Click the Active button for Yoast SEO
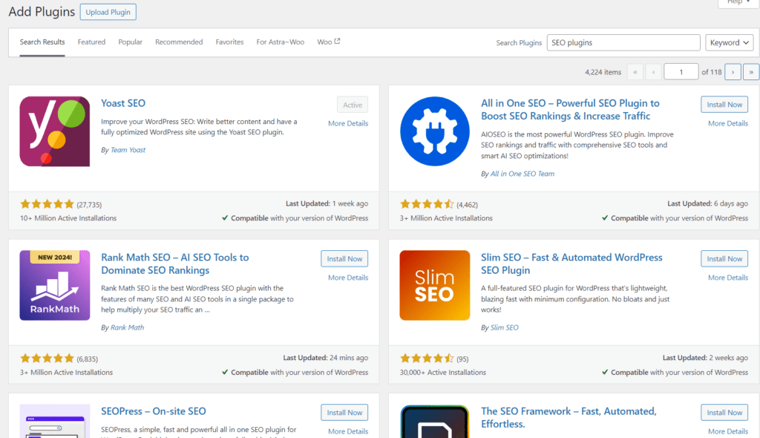Image resolution: width=760 pixels, height=438 pixels. click(353, 105)
